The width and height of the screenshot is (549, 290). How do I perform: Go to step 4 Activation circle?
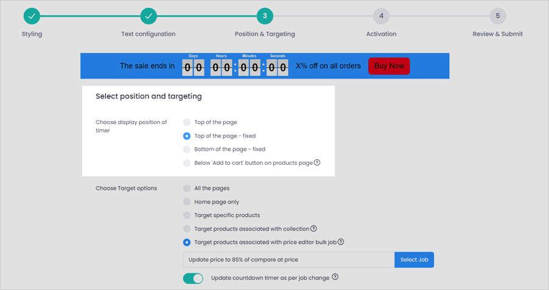point(381,16)
